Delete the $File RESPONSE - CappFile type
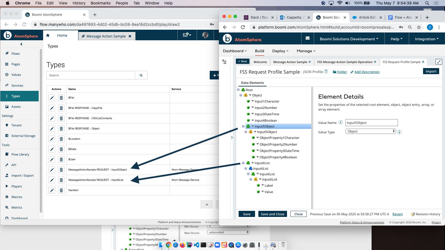 (61, 108)
